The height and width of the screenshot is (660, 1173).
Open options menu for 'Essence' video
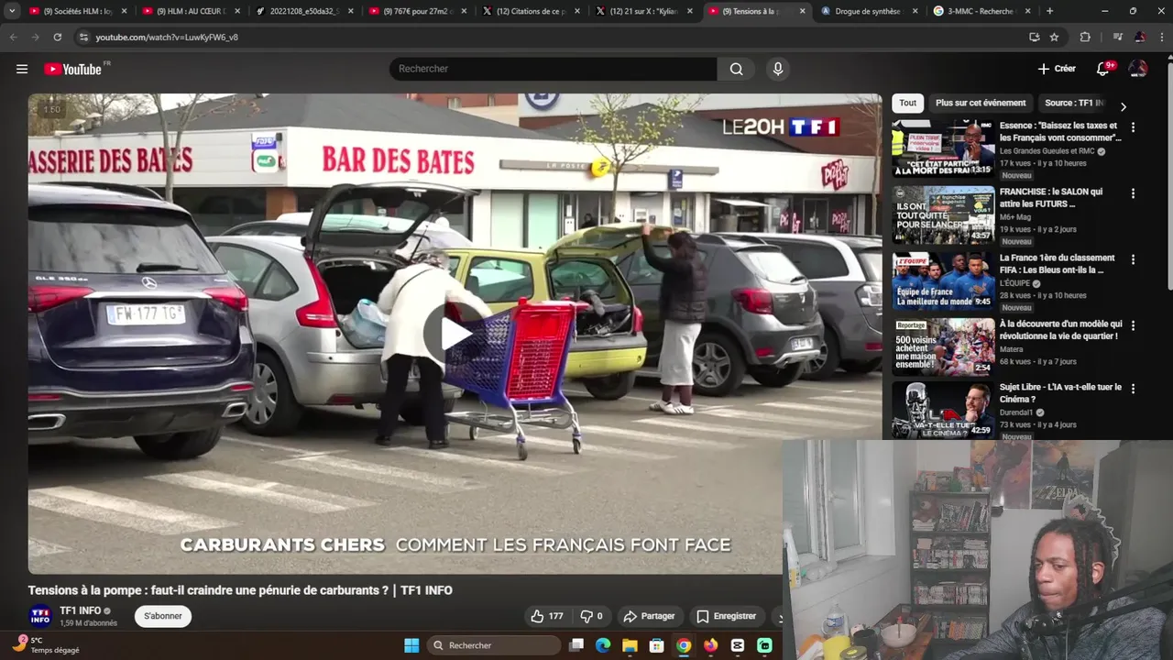(1133, 127)
